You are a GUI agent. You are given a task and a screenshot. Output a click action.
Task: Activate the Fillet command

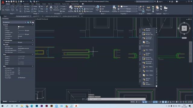pyautogui.click(x=41, y=9)
